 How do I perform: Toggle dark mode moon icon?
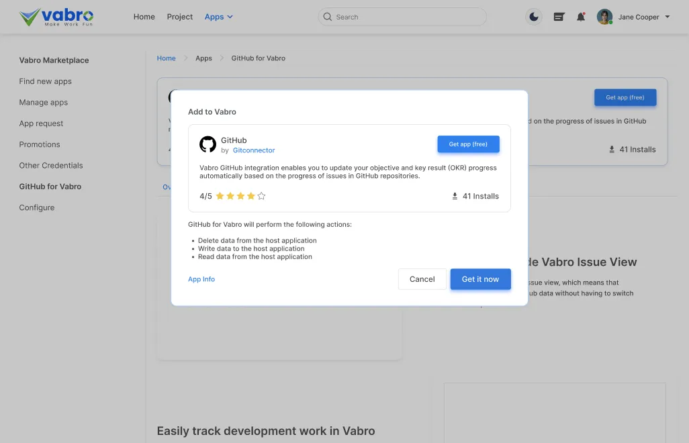point(534,17)
